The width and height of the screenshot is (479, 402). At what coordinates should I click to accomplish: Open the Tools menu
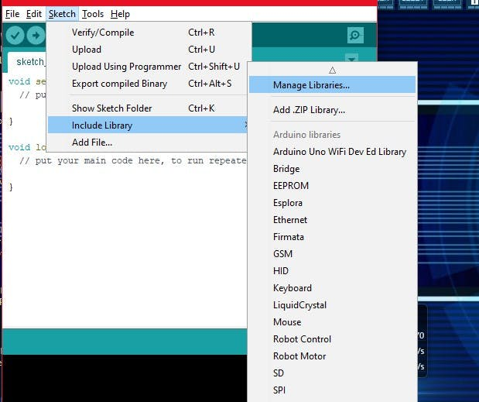pyautogui.click(x=93, y=14)
